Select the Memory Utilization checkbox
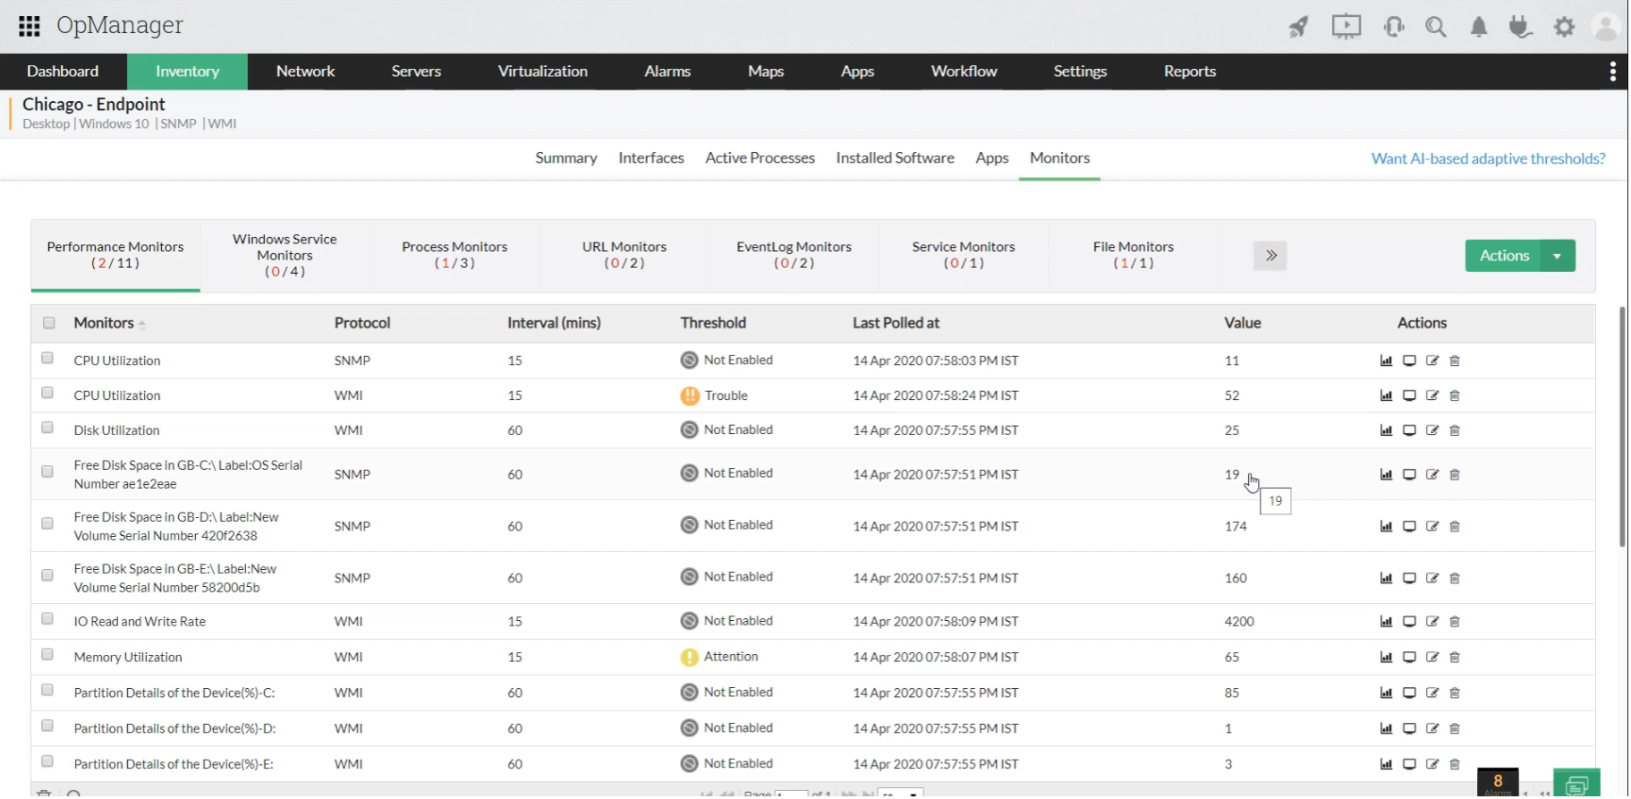 pyautogui.click(x=47, y=655)
